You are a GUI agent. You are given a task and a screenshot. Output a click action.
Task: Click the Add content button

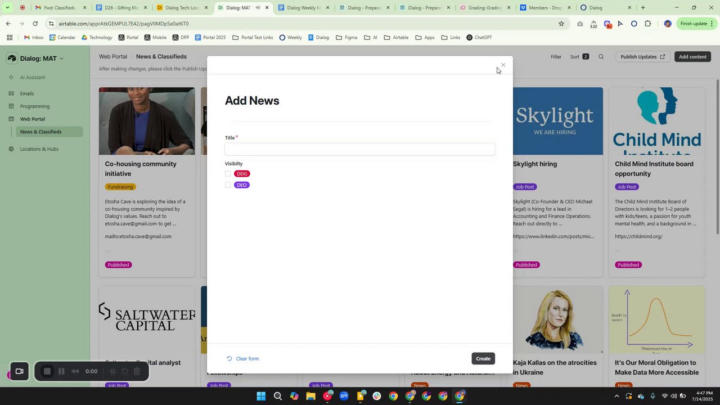pos(692,57)
